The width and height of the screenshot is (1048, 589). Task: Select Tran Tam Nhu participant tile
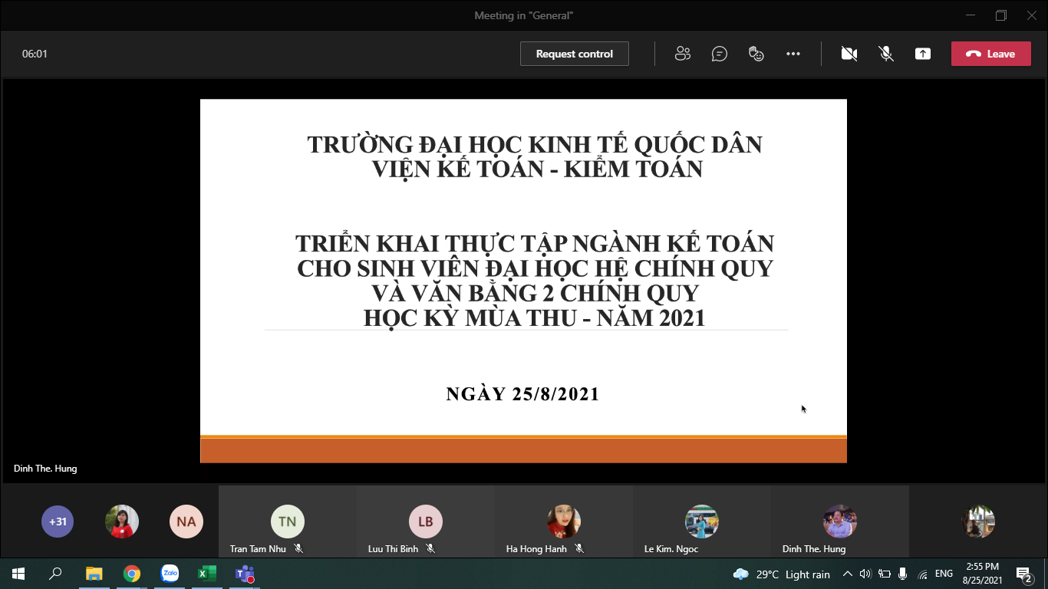click(288, 522)
